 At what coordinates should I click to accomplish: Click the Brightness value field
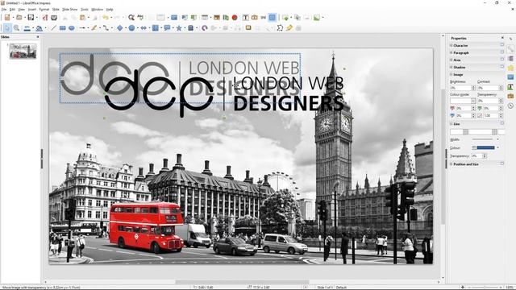click(x=460, y=88)
